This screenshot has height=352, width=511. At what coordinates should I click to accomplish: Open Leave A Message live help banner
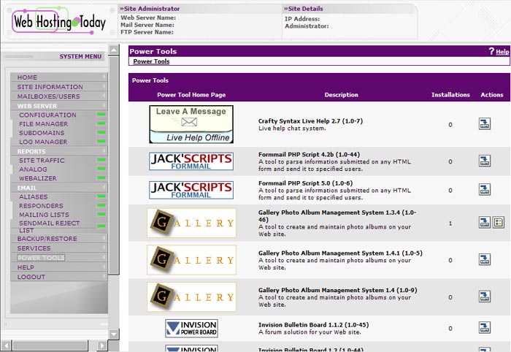click(x=191, y=124)
